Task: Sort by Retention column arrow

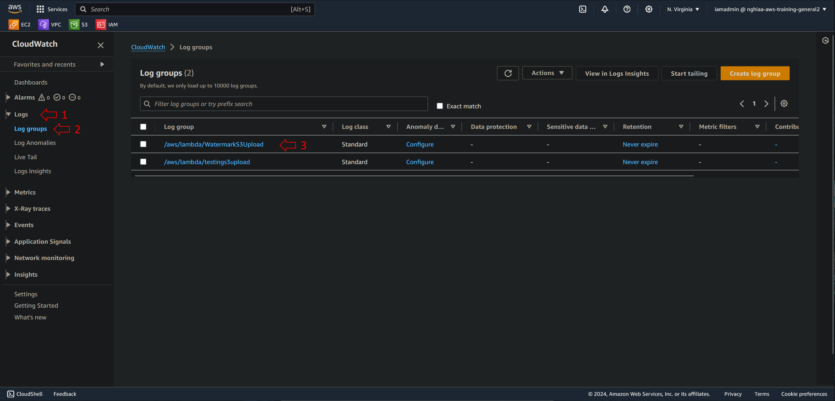Action: [681, 127]
